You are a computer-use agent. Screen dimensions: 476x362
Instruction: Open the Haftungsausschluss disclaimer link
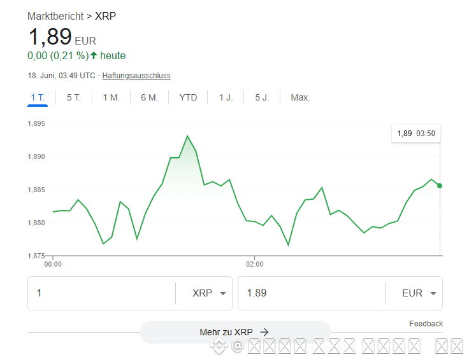point(136,76)
